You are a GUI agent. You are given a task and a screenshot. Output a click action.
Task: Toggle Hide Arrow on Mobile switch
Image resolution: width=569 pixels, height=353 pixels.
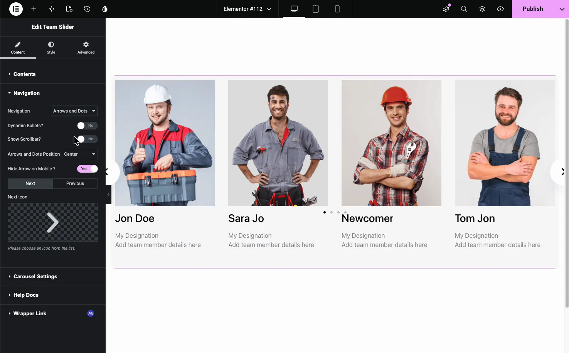pos(87,169)
